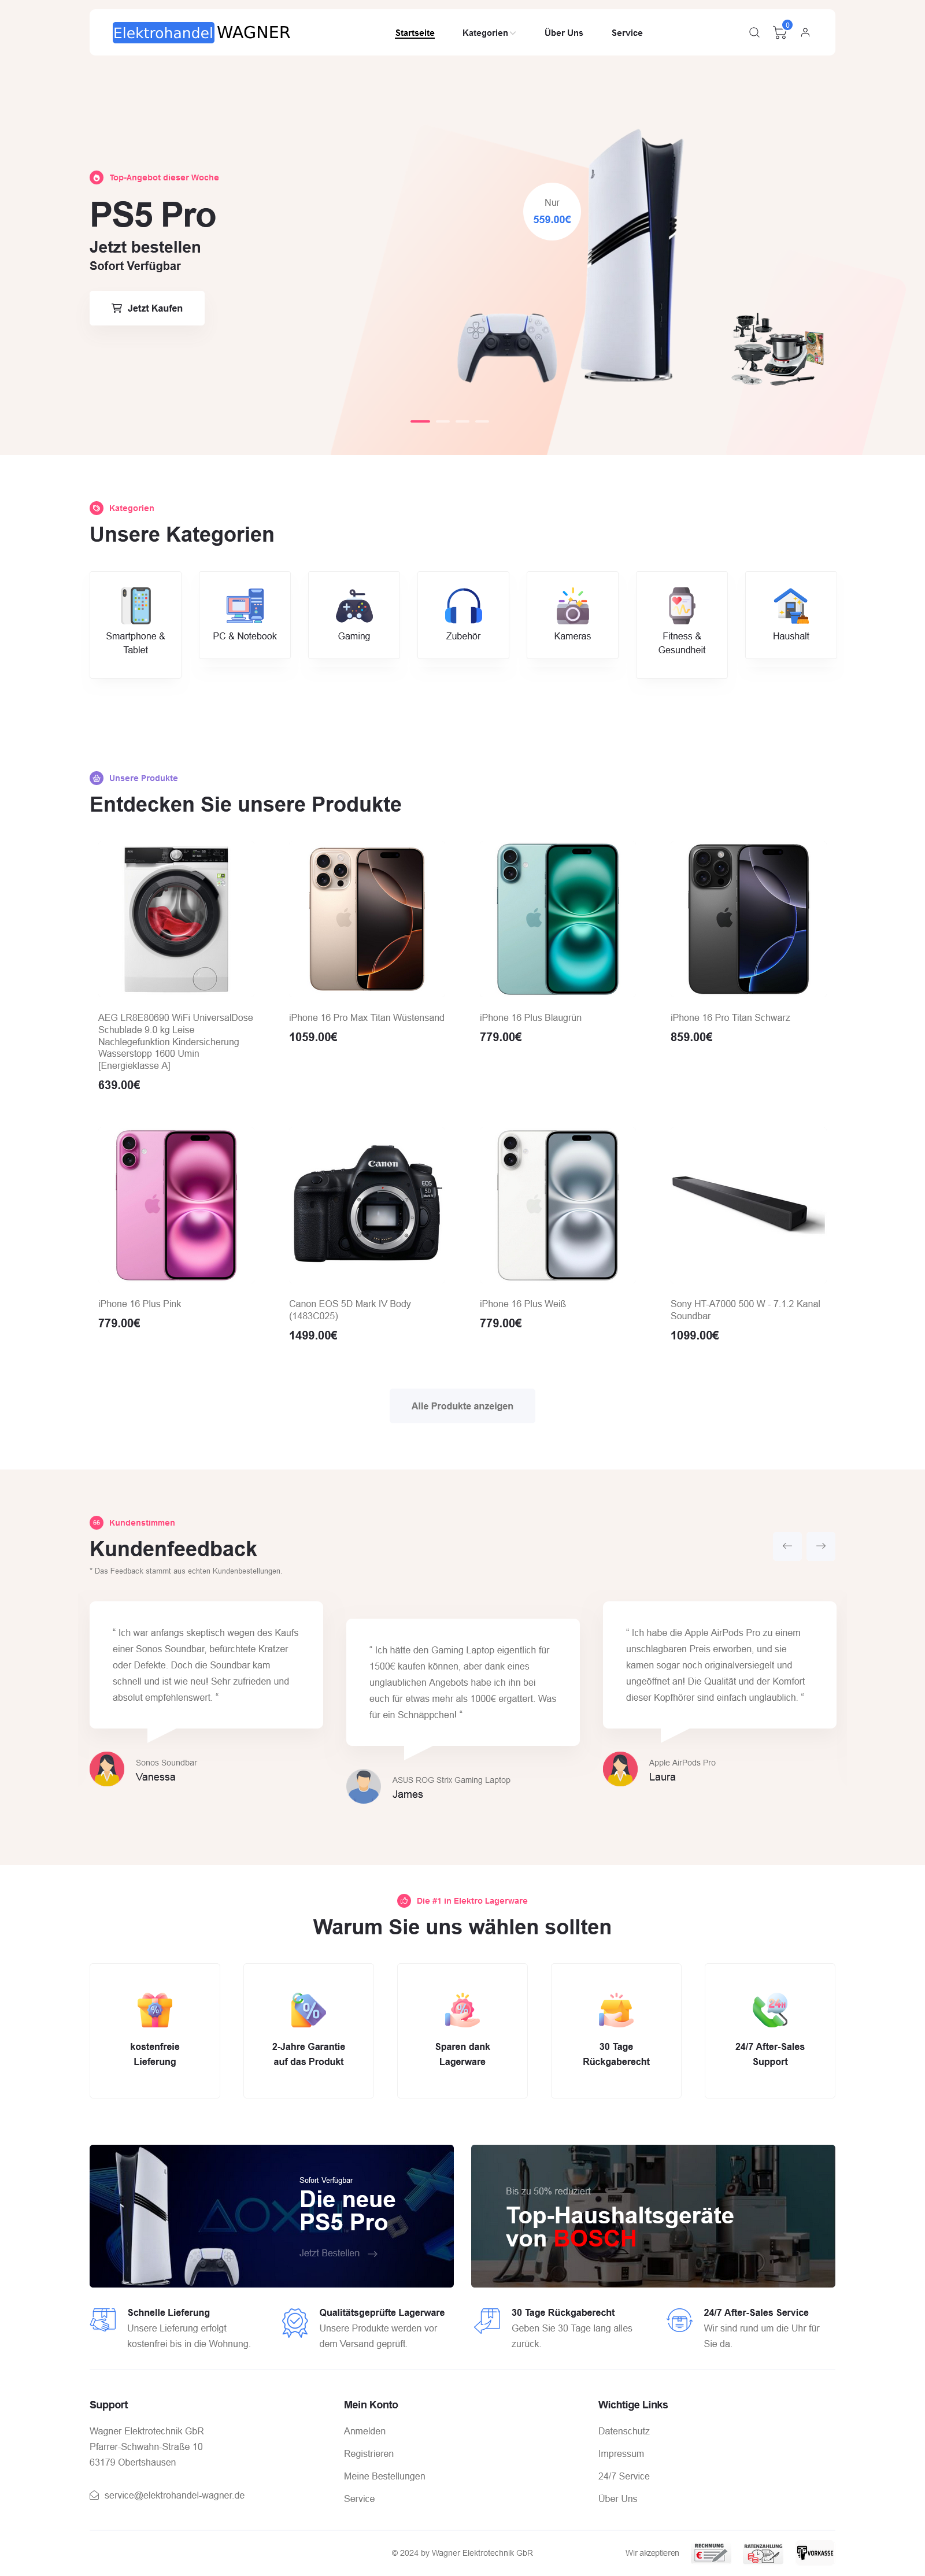Go to previous customer feedback arrow
Viewport: 925px width, 2576px height.
787,1546
